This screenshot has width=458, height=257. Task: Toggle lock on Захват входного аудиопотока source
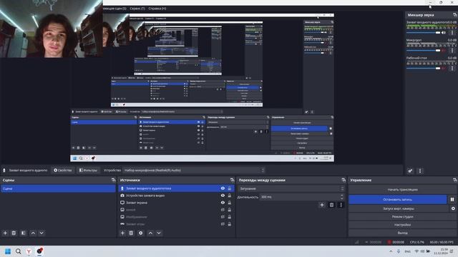point(230,188)
